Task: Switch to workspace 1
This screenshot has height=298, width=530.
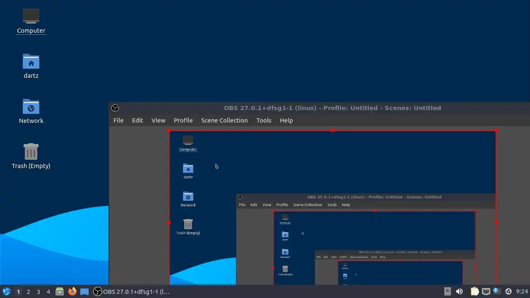Action: point(18,291)
